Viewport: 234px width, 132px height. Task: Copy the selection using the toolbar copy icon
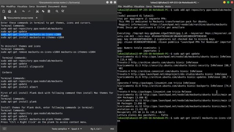tap(43, 11)
